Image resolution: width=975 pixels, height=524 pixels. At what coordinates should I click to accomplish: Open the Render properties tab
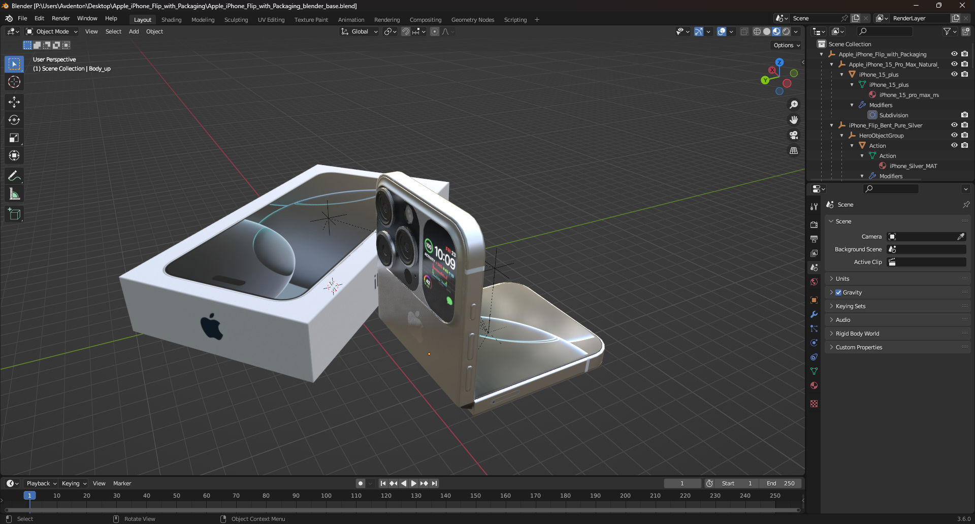(814, 224)
